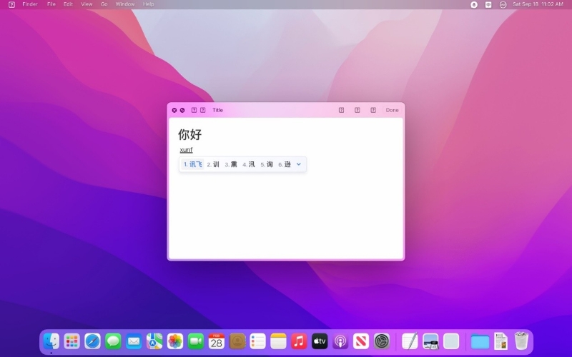The image size is (572, 357).
Task: Open the Window menu
Action: coord(125,4)
